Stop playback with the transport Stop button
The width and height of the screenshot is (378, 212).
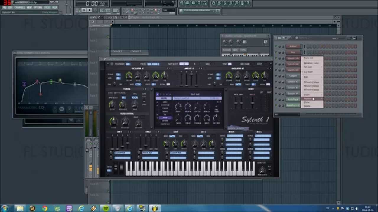tap(90, 10)
